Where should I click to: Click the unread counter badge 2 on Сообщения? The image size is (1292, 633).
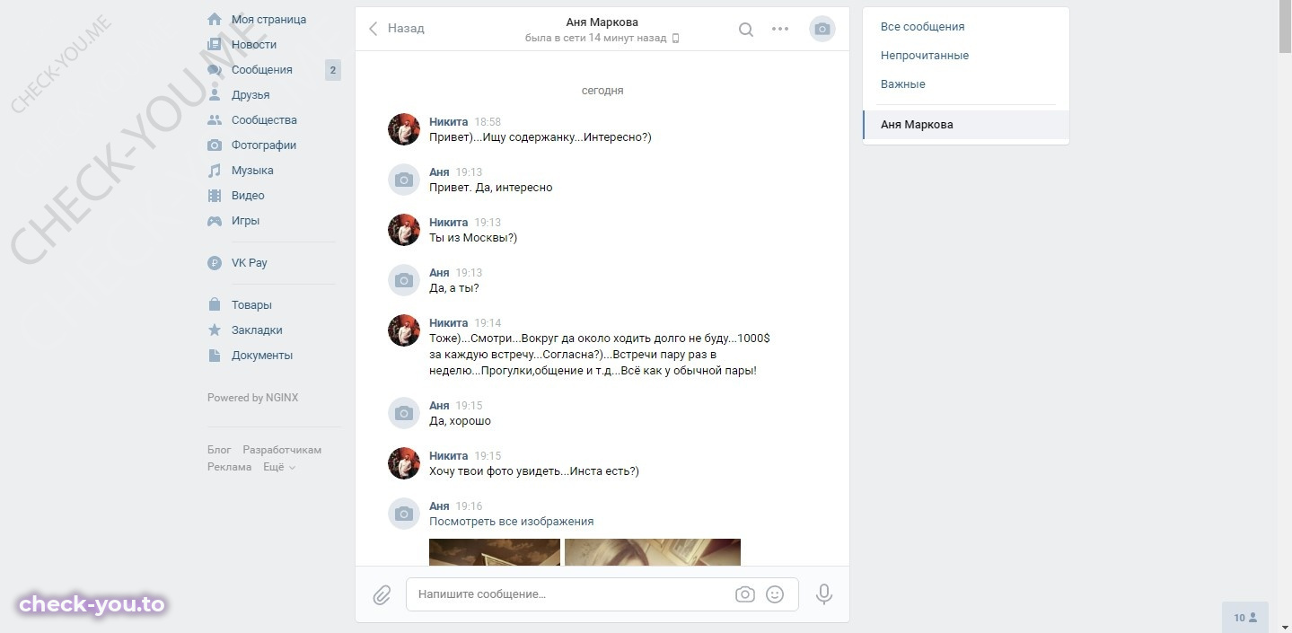[333, 70]
